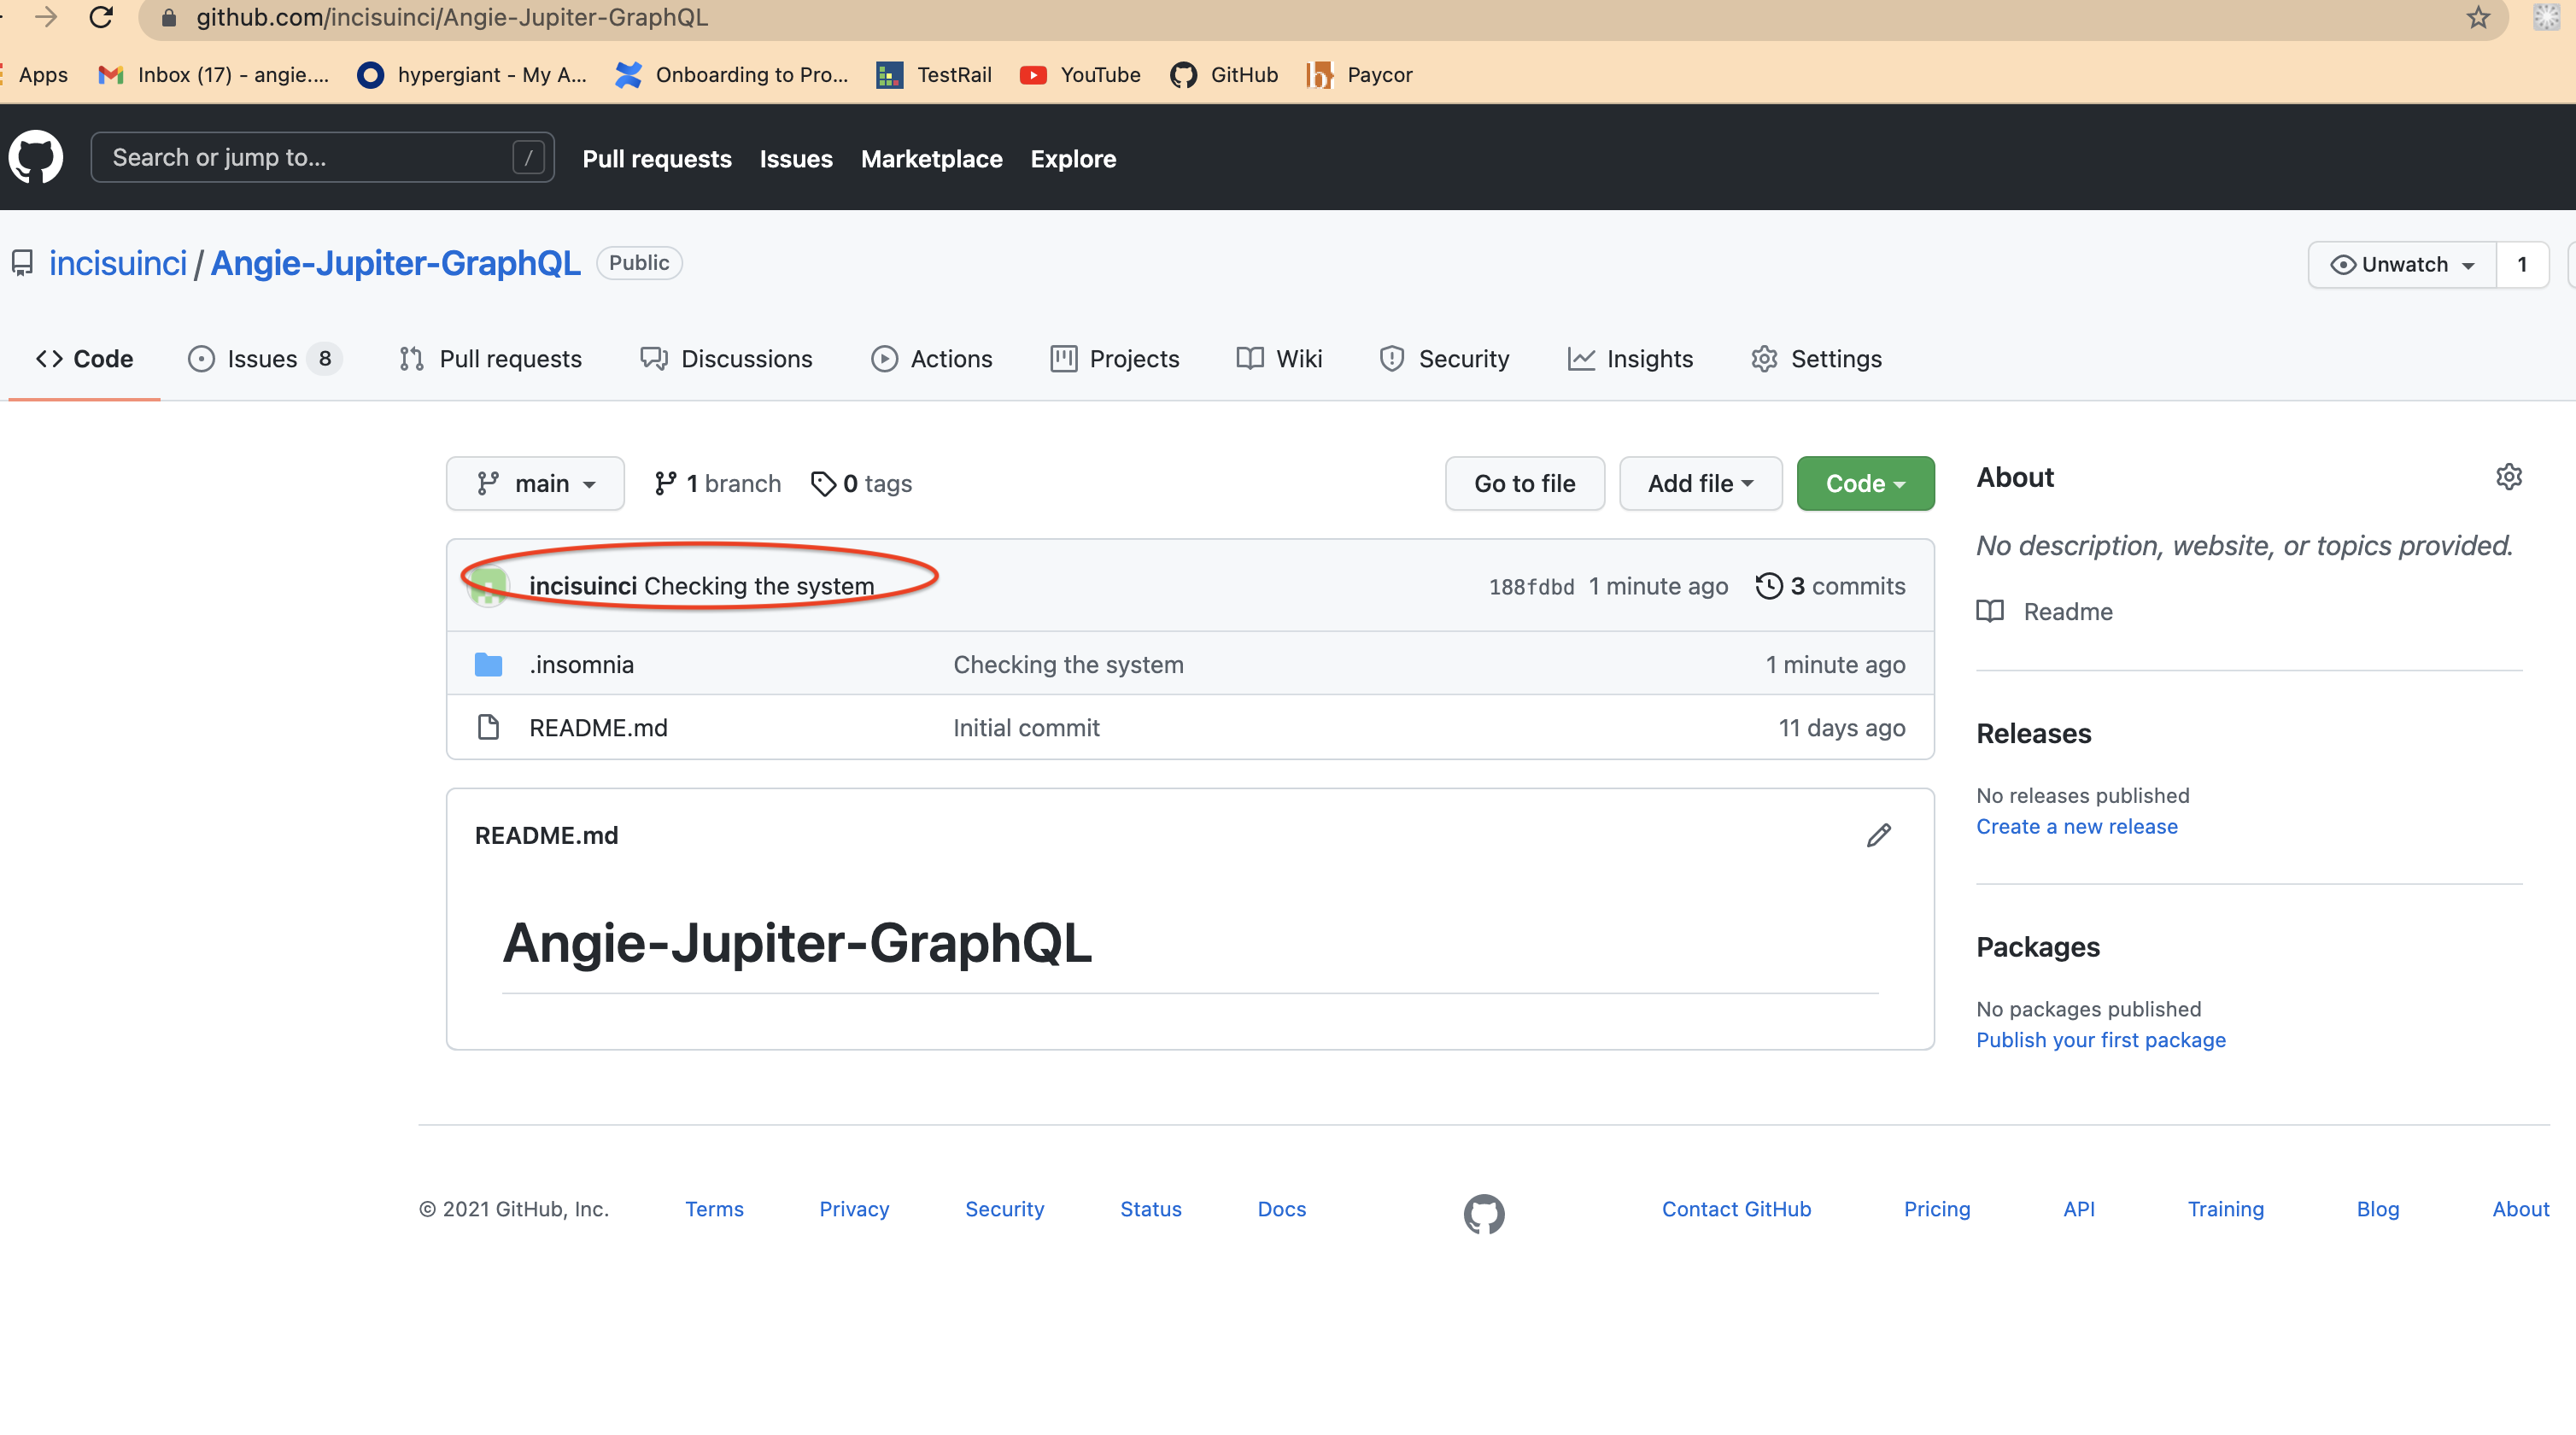Switch to the Settings tab
2576x1435 pixels.
1836,358
